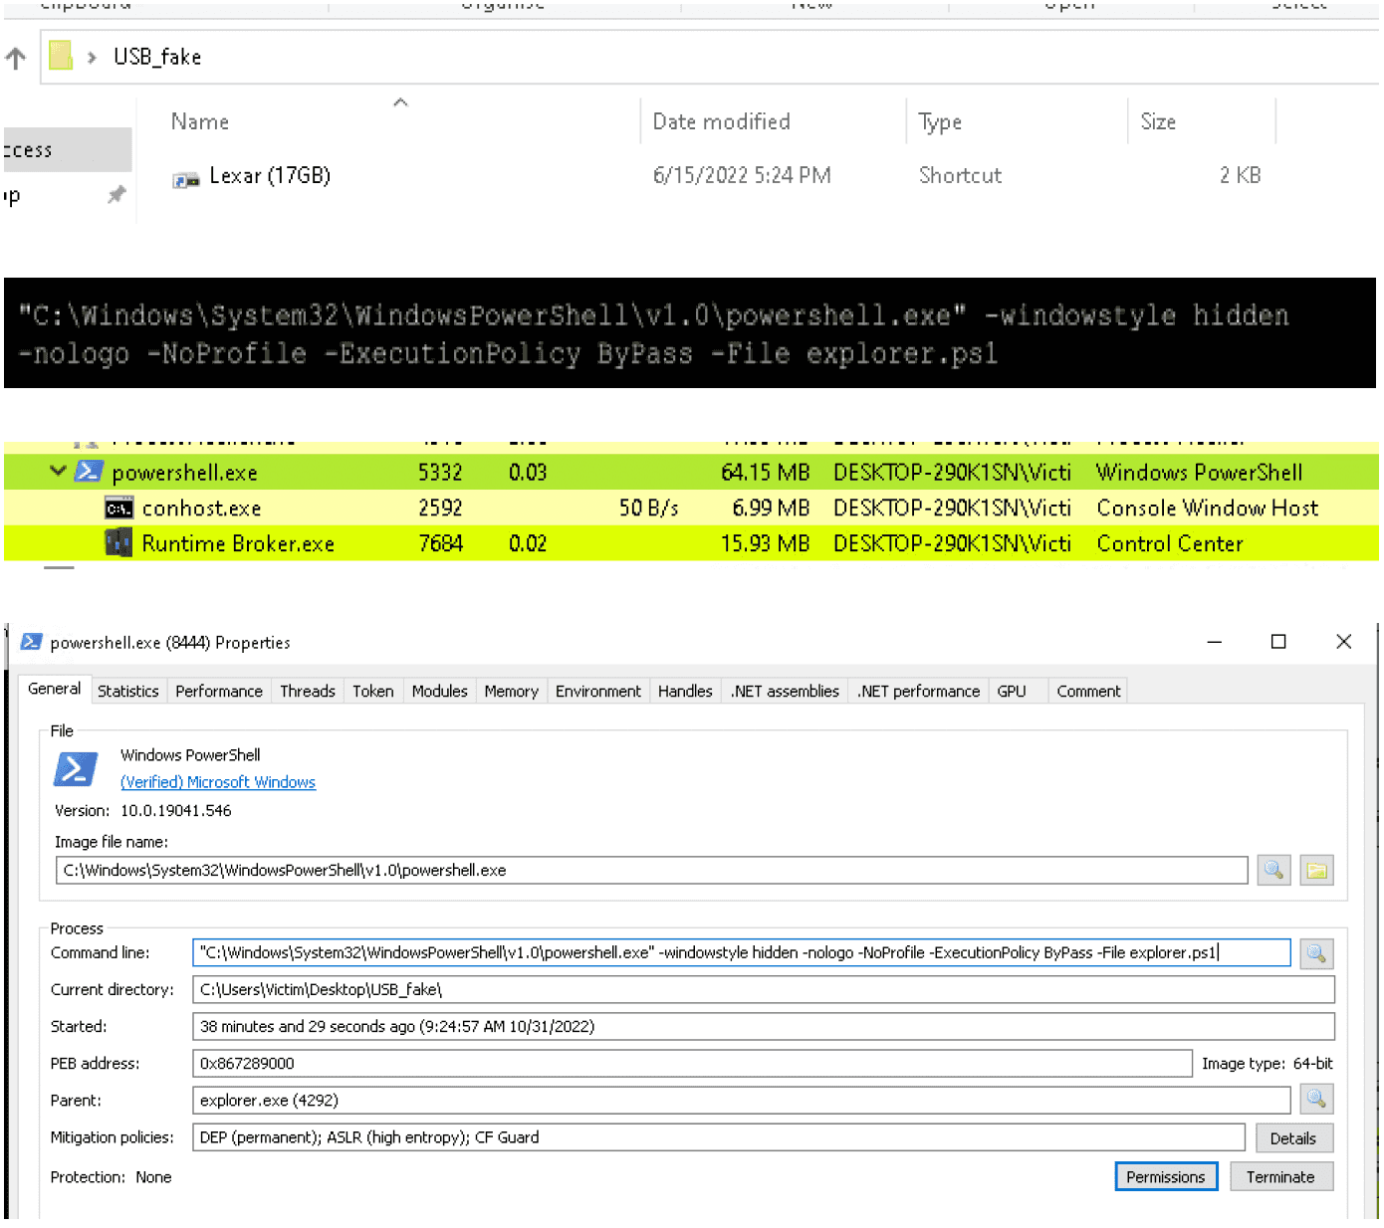
Task: Switch to the .NET assemblies tab
Action: 785,691
